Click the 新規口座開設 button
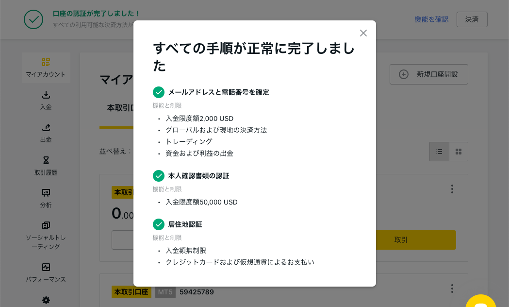Viewport: 509px width, 307px height. tap(429, 74)
